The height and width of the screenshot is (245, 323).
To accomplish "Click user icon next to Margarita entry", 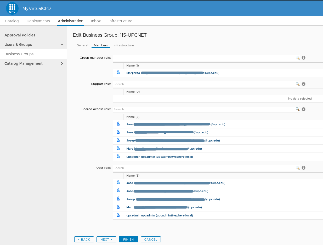I will 118,73.
